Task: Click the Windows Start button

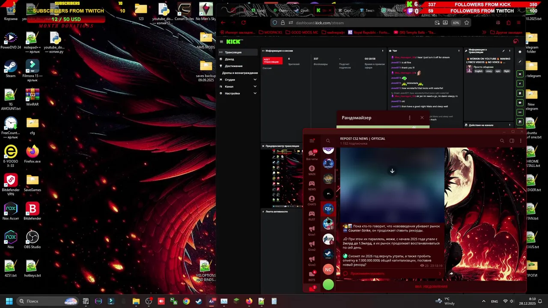Action: pyautogui.click(x=9, y=301)
